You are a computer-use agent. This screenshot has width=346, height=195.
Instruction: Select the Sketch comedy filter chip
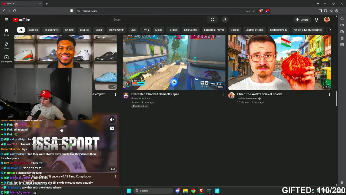coord(278,30)
